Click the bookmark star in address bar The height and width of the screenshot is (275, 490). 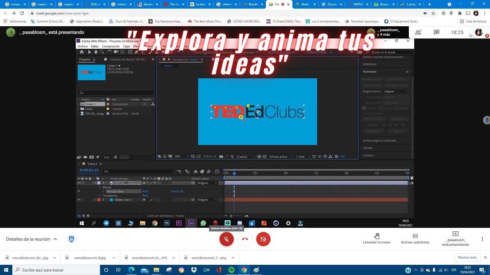[x=433, y=13]
